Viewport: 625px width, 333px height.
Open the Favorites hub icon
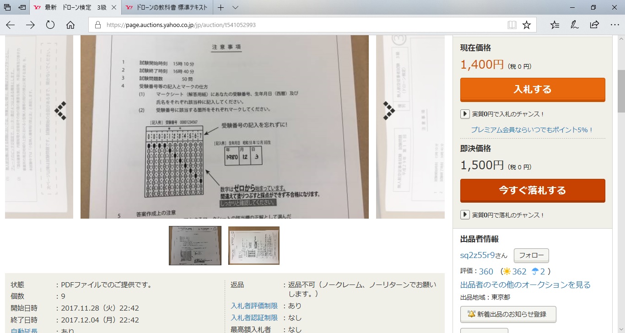pos(555,25)
